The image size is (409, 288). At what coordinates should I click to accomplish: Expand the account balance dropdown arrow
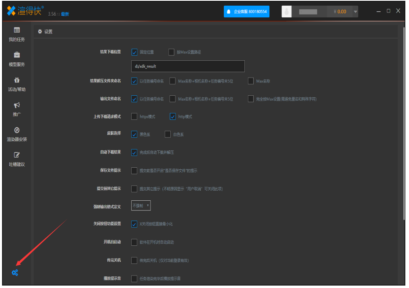(355, 12)
